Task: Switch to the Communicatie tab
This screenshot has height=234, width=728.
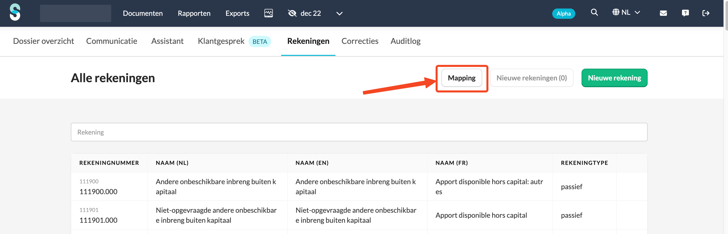Action: pos(112,41)
